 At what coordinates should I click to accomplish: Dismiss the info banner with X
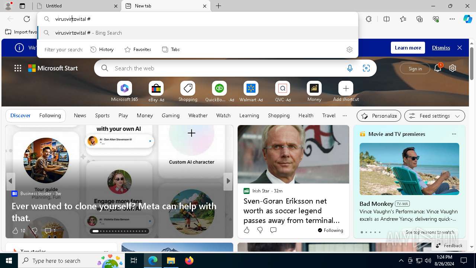point(460,48)
